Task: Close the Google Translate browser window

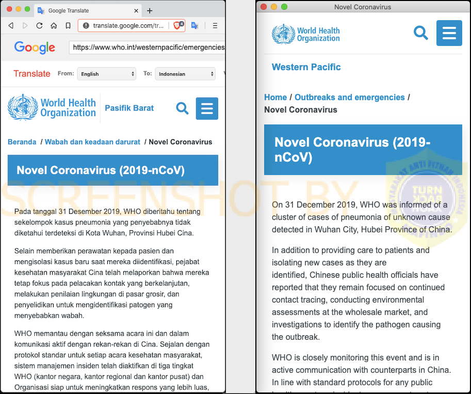Action: pos(9,9)
